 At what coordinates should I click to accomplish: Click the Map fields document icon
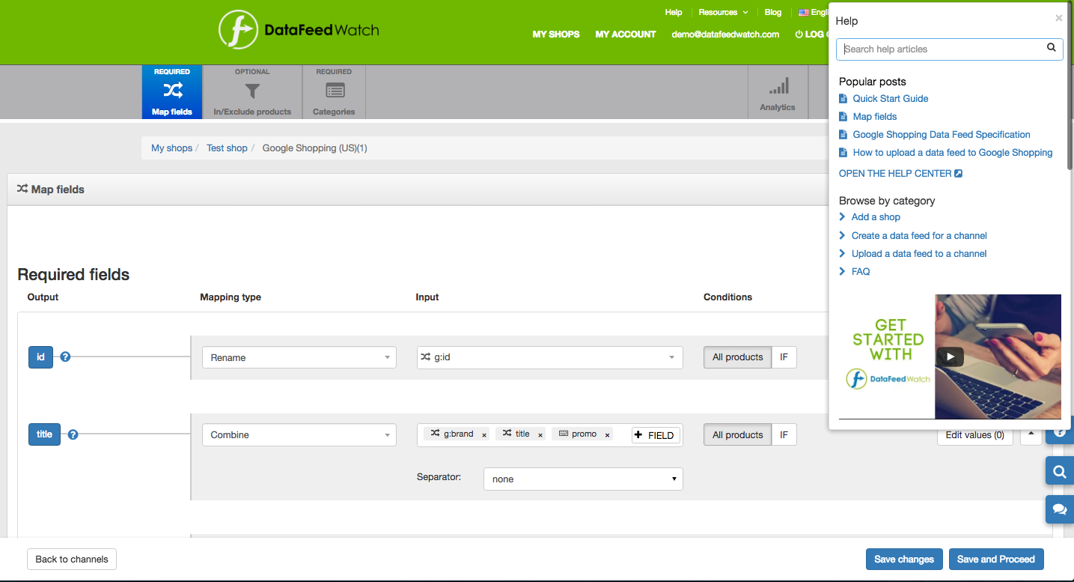[843, 116]
